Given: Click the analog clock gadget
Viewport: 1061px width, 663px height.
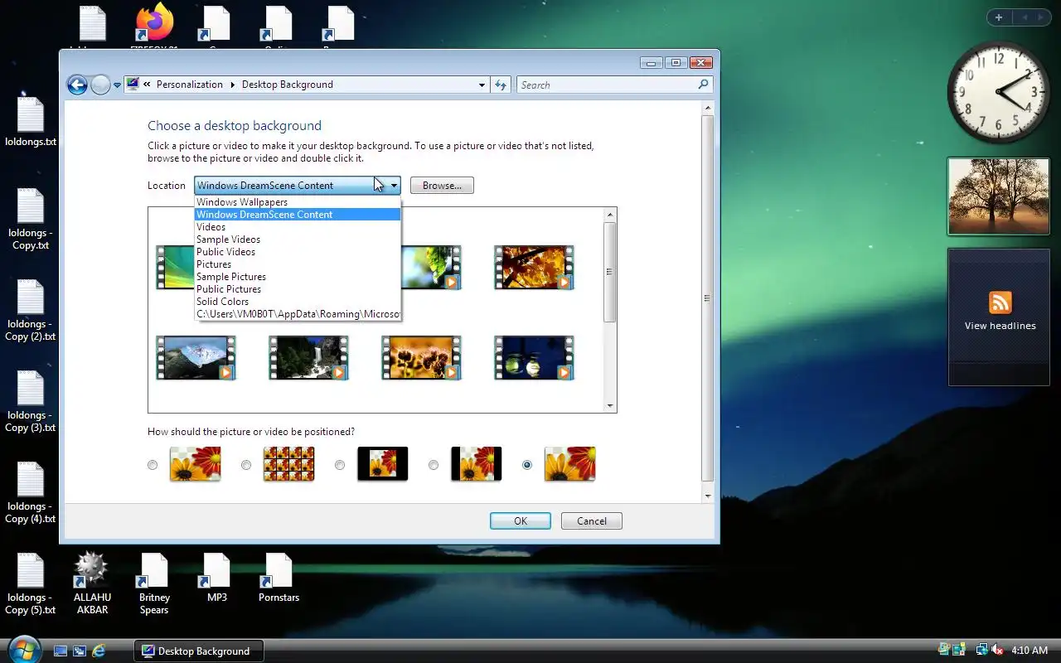Looking at the screenshot, I should click(x=998, y=92).
